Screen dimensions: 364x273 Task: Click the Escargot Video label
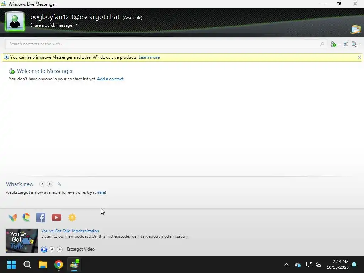click(x=81, y=249)
